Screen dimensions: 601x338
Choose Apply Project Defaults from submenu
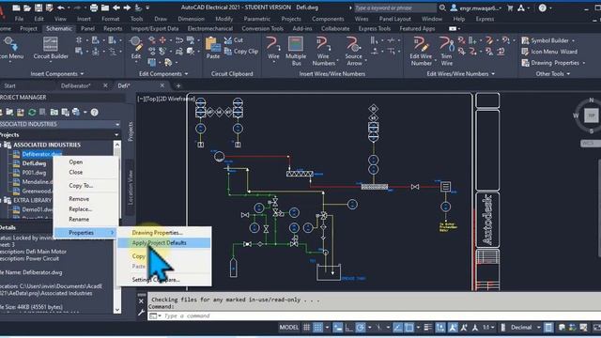coord(163,242)
